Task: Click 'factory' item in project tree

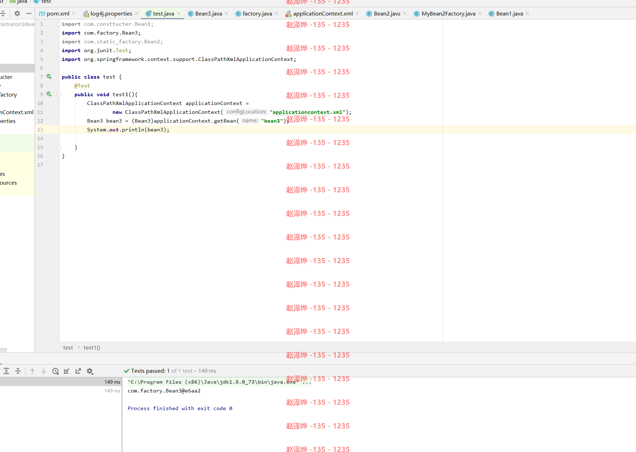Action: 8,95
